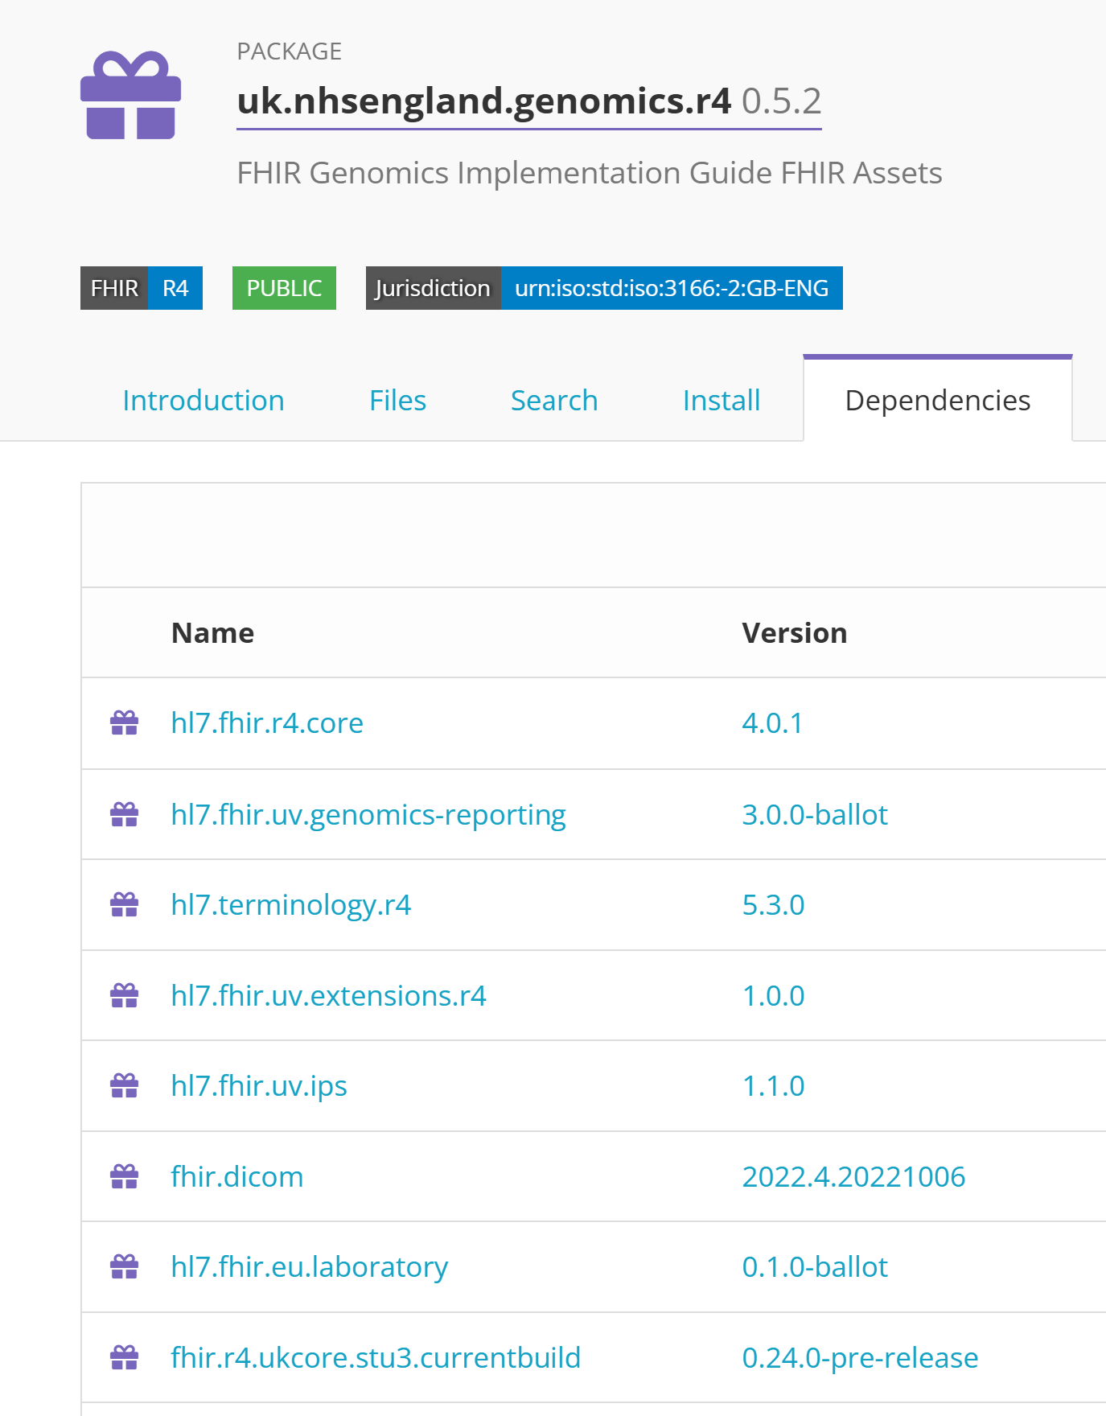This screenshot has width=1106, height=1416.
Task: Click the package icon beside hl7.fhir.eu.laboratory
Action: pos(124,1267)
